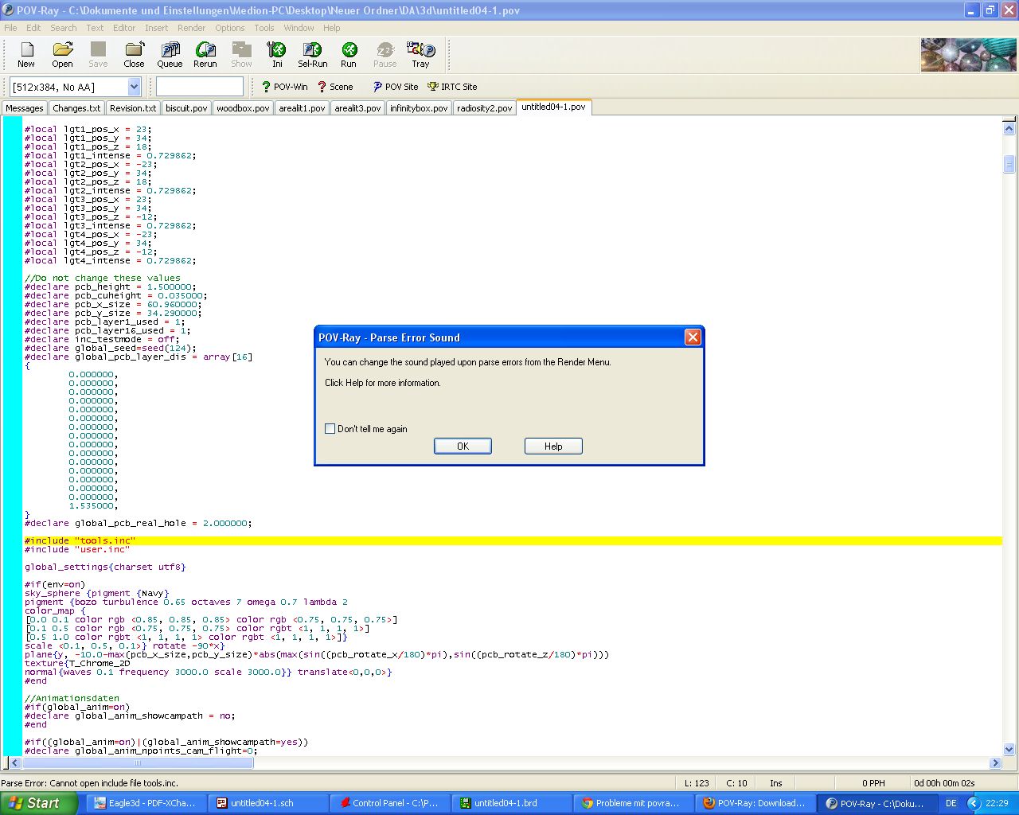Click the Save toolbar icon
Screen dimensions: 1019x815
point(98,55)
